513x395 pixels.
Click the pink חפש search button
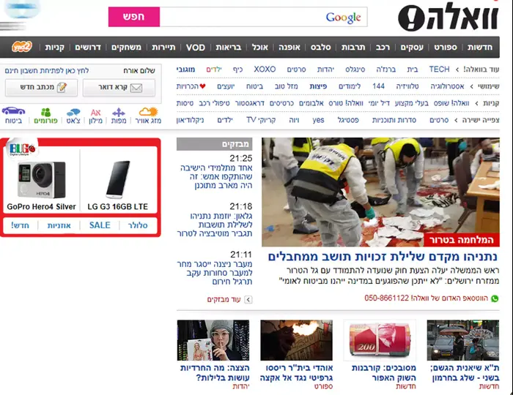point(134,17)
